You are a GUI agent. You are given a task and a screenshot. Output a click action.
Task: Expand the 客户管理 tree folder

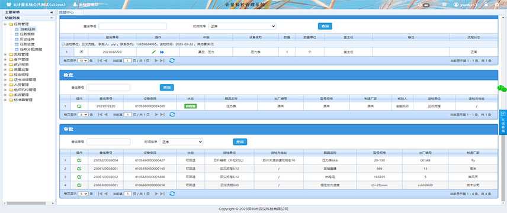[5, 60]
